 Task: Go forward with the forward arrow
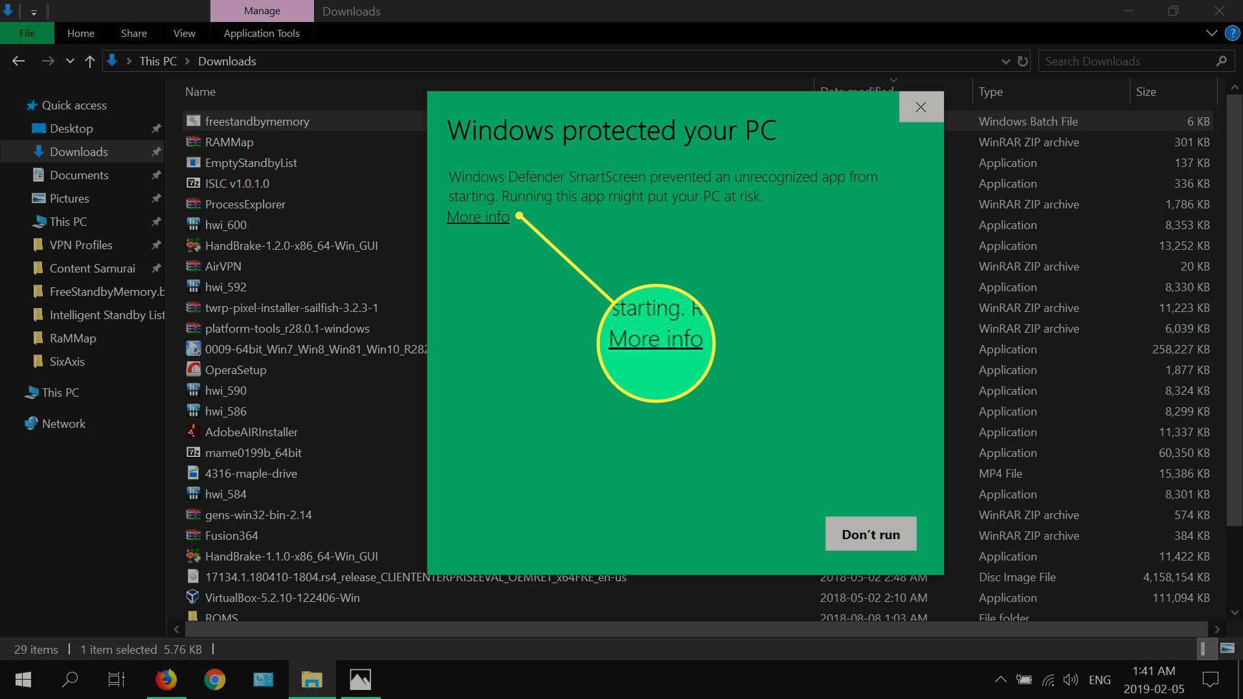(48, 61)
